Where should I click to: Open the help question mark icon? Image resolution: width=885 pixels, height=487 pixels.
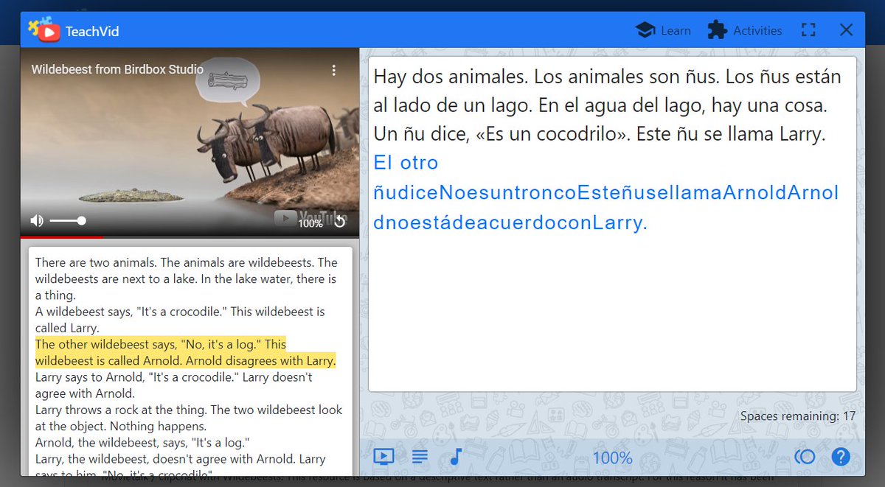pyautogui.click(x=841, y=457)
